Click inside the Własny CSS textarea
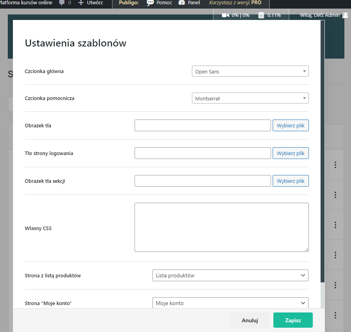Viewport: 351px width, 332px height. pos(222,227)
